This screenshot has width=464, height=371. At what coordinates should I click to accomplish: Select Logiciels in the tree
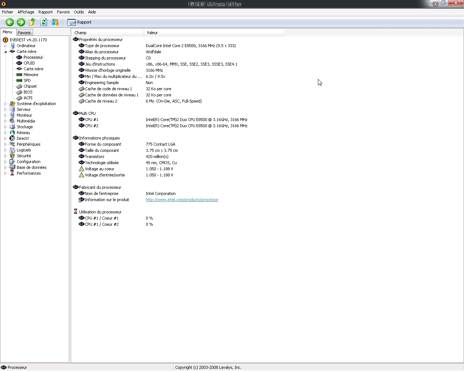pos(24,150)
